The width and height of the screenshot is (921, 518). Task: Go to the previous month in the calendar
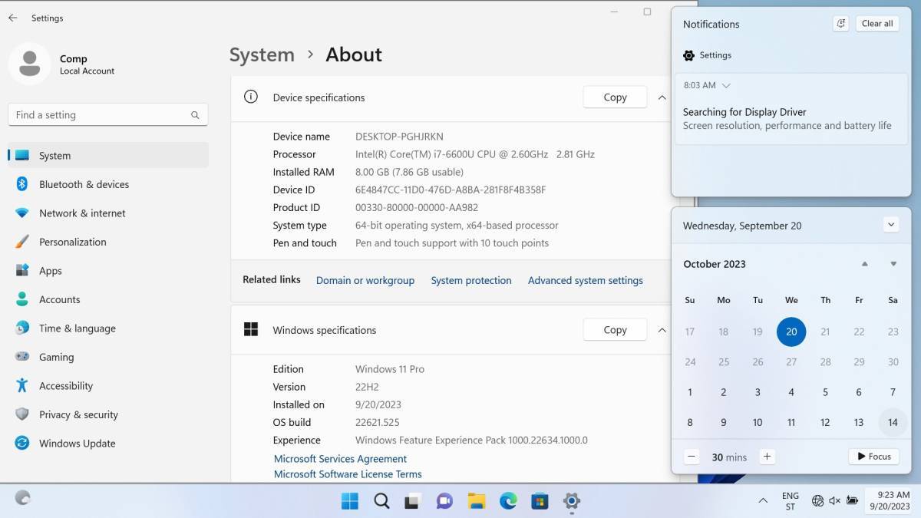[865, 264]
